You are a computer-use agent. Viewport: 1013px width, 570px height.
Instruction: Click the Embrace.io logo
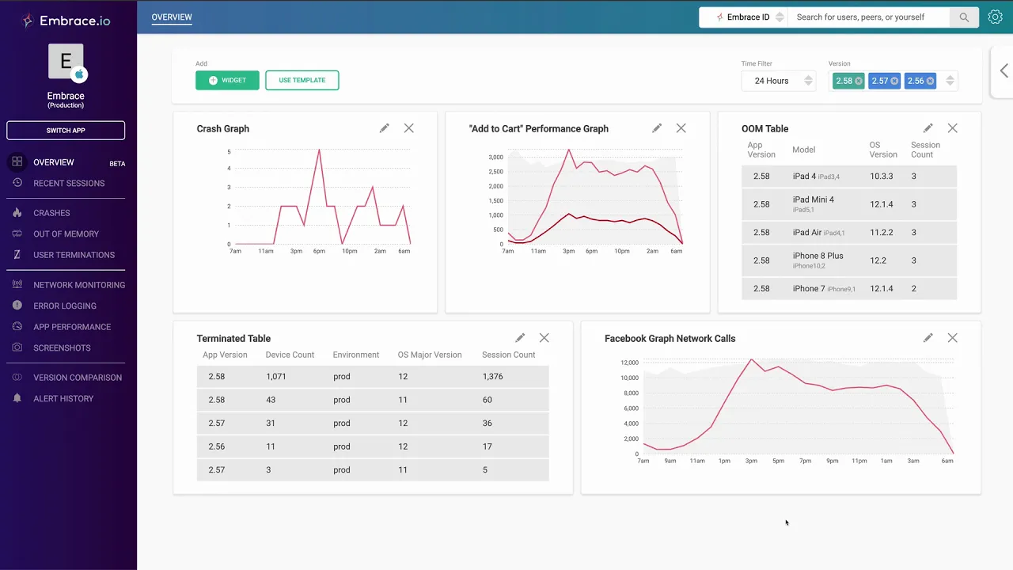[x=66, y=21]
